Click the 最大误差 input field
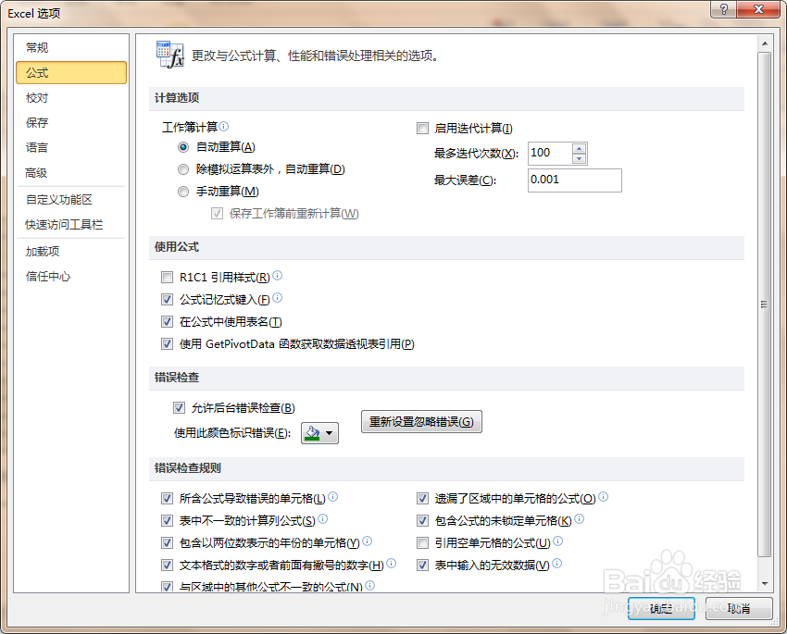The image size is (787, 634). pos(575,180)
